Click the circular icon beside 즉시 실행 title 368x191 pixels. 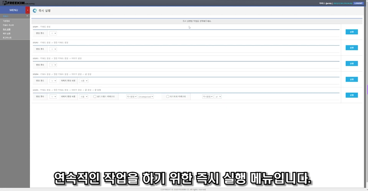tap(35, 11)
